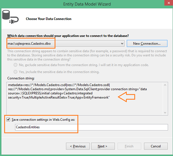Proceed with the Next button

103,146
